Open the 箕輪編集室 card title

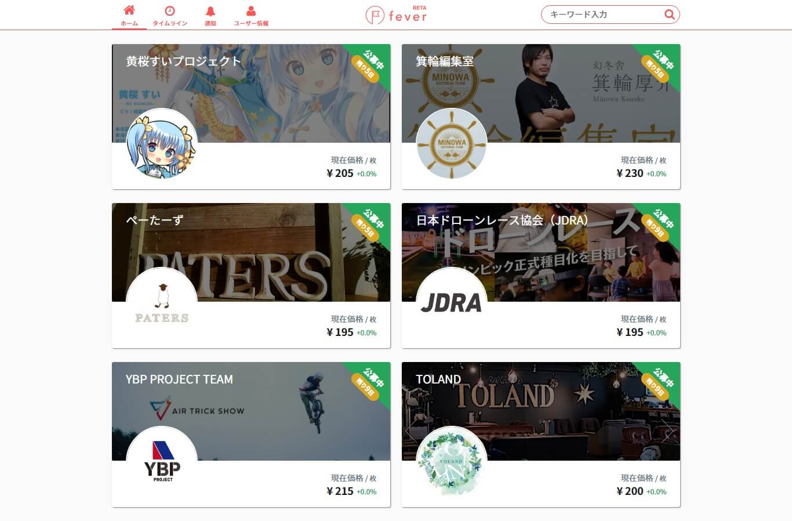coord(445,61)
